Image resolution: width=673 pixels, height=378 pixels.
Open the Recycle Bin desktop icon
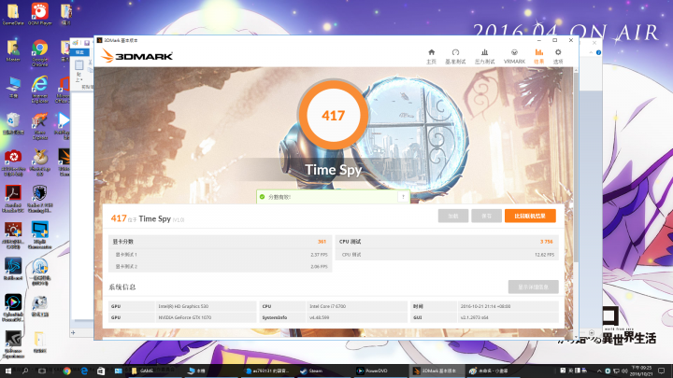click(x=13, y=123)
